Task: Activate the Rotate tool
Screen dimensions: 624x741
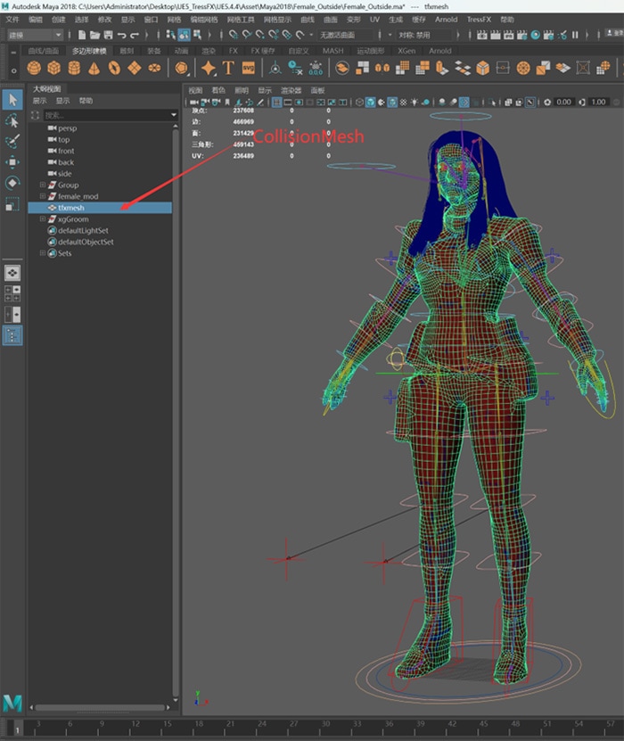Action: [x=12, y=183]
